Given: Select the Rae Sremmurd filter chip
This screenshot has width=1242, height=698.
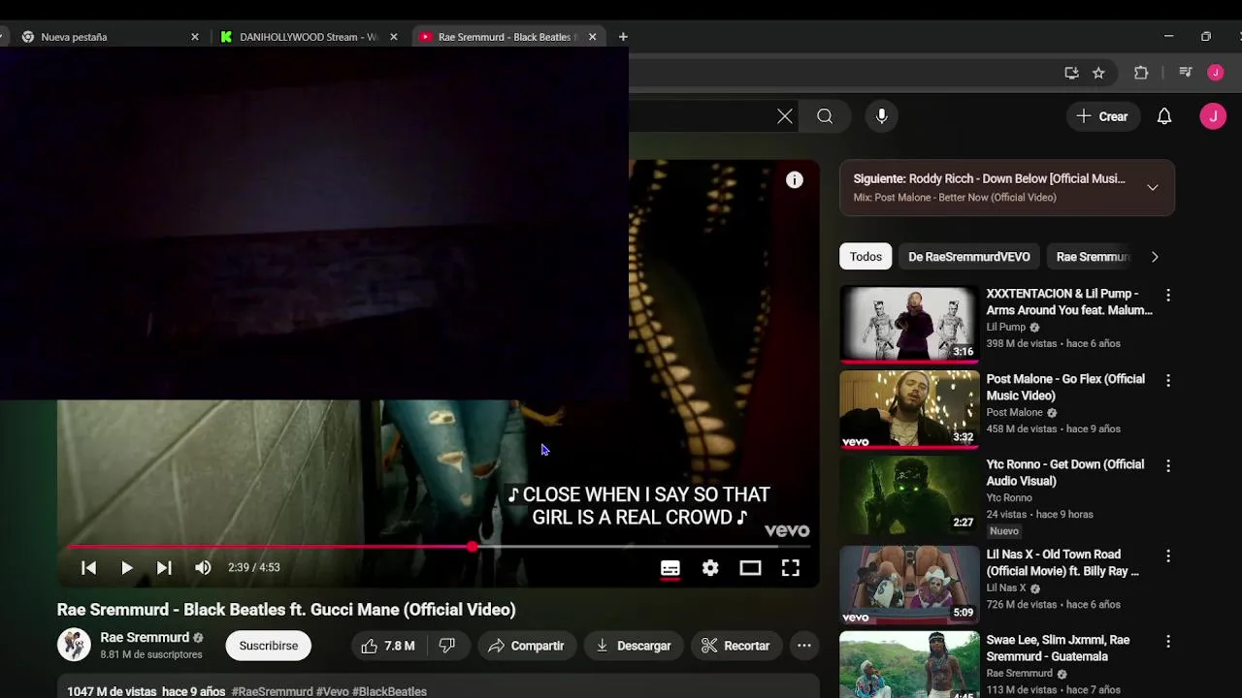Looking at the screenshot, I should click(x=1093, y=257).
